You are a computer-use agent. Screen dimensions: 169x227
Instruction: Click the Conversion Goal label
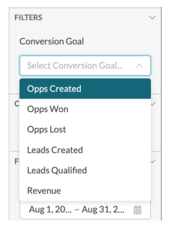[52, 42]
